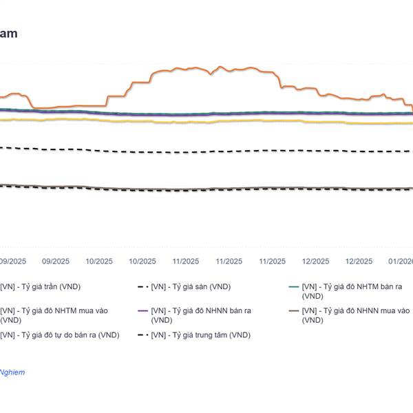Select the yellow line in the chart
The height and width of the screenshot is (413, 413).
point(206,122)
